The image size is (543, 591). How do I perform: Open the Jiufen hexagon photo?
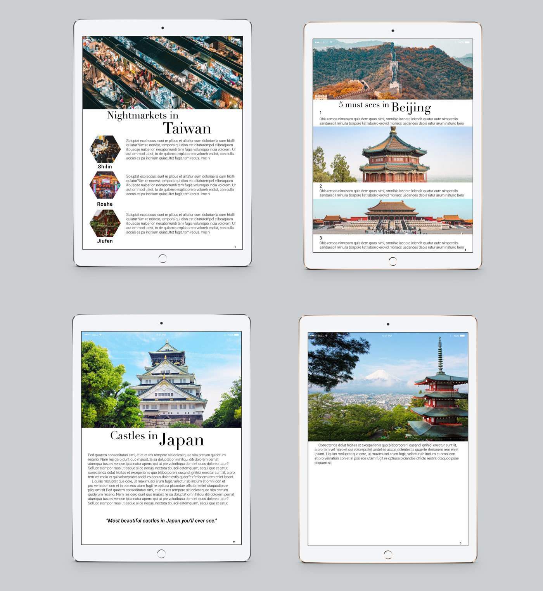pos(105,223)
